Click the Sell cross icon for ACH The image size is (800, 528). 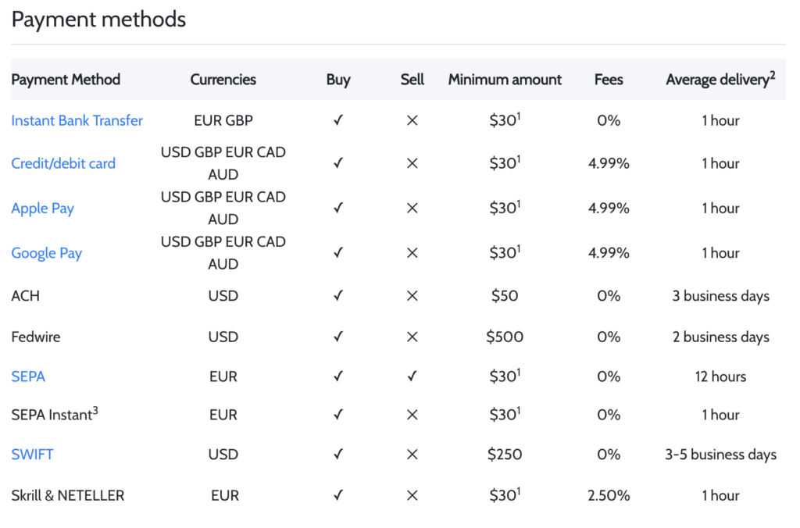(x=412, y=296)
